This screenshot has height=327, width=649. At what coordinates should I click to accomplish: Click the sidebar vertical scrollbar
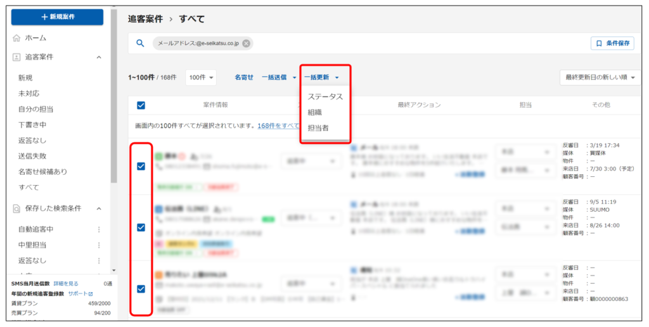(x=114, y=95)
